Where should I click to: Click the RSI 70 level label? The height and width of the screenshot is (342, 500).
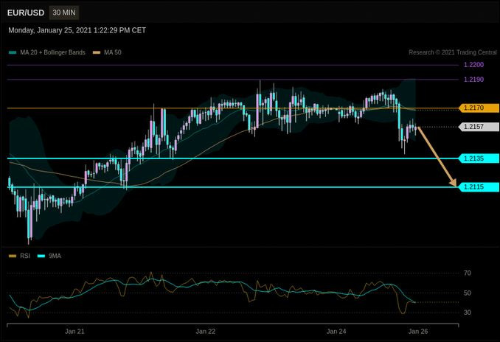[467, 273]
